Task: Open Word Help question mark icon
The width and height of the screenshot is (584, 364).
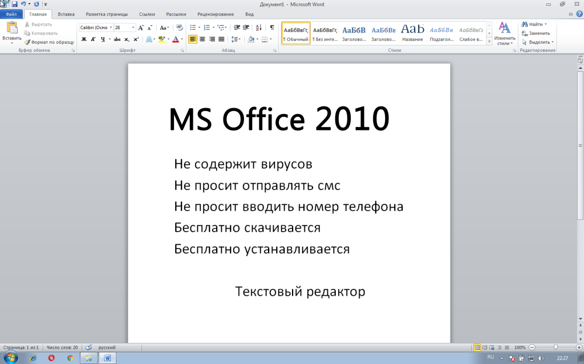Action: click(579, 14)
